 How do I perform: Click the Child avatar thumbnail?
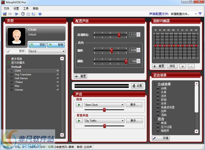tap(17, 37)
